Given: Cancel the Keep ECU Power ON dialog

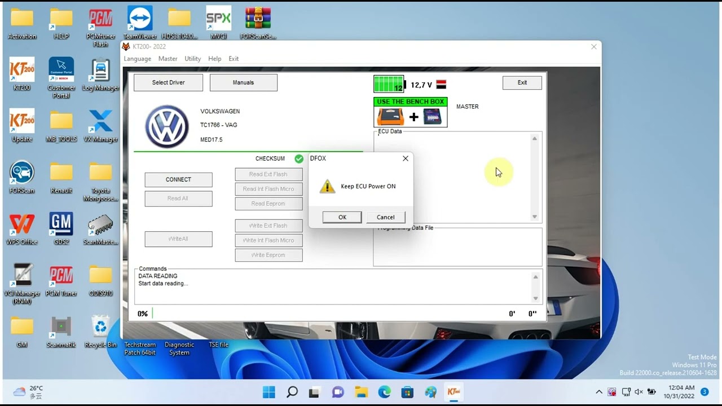Looking at the screenshot, I should 386,217.
